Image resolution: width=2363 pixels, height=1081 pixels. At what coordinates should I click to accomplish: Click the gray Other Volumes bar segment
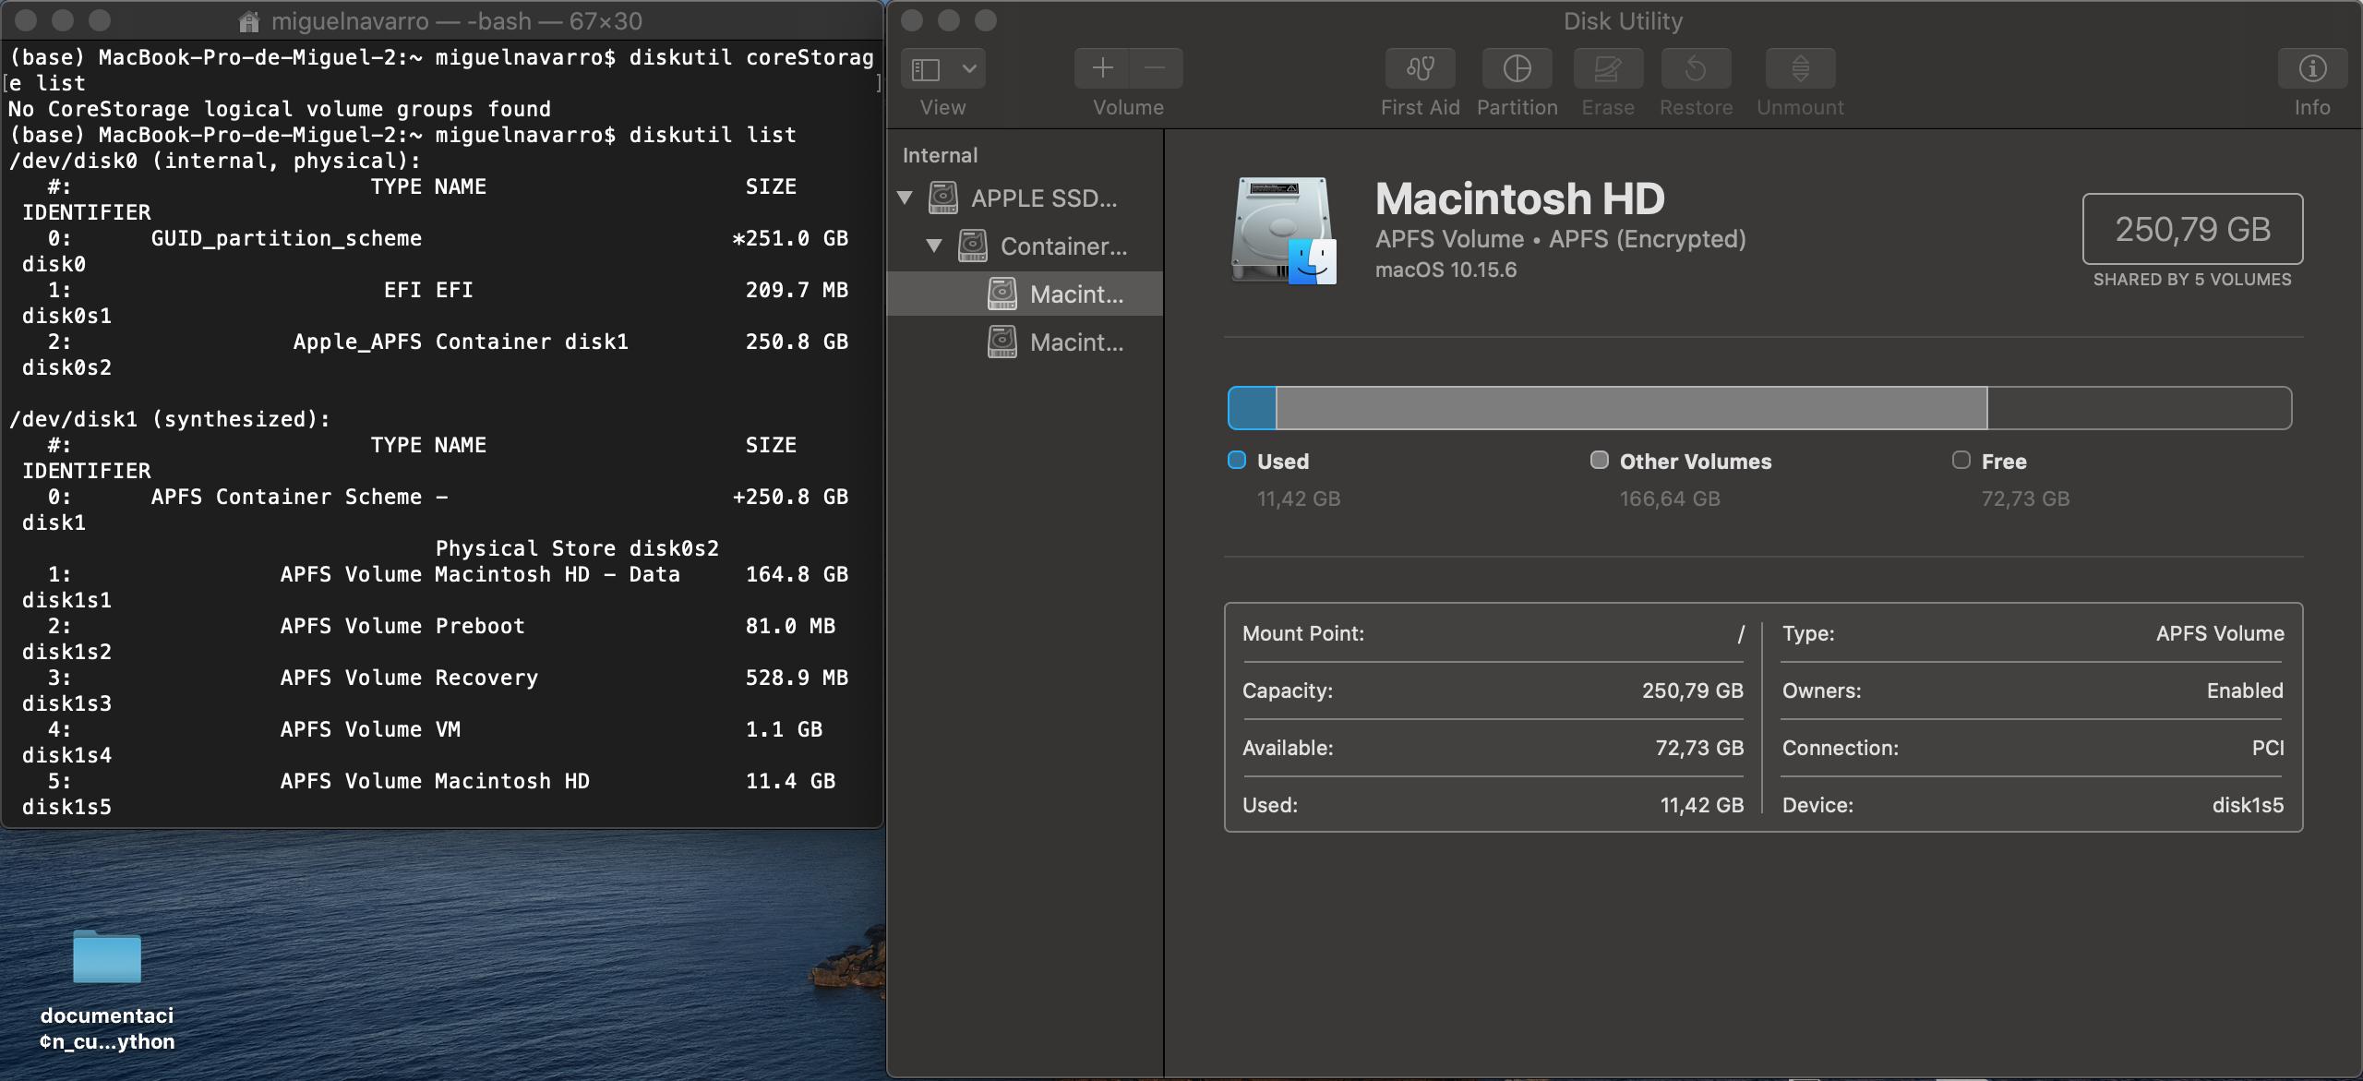(1631, 408)
